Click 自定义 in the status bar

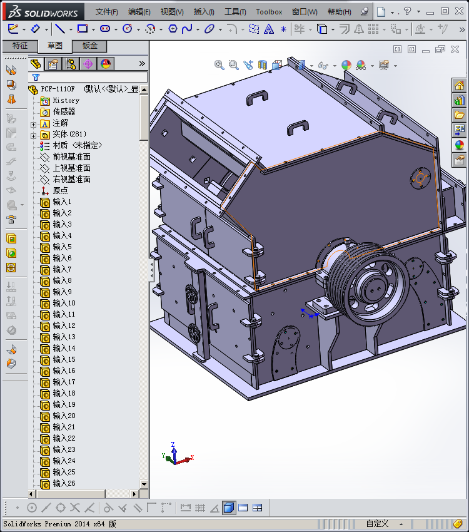point(377,524)
